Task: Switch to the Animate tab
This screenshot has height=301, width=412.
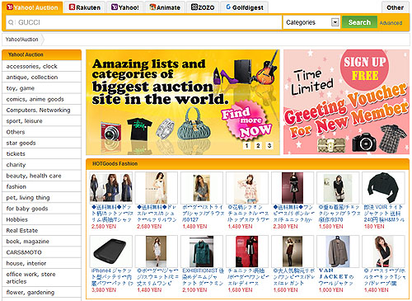Action: tap(165, 7)
